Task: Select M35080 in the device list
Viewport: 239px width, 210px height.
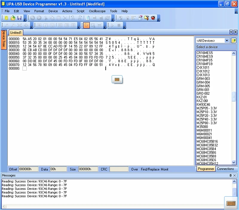Action: (202, 127)
